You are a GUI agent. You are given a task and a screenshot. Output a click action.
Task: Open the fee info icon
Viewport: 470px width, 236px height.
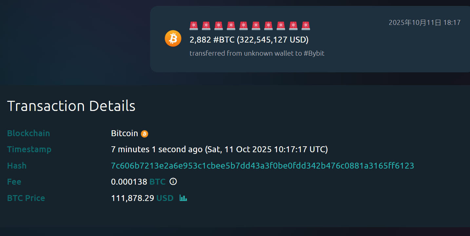pos(173,182)
